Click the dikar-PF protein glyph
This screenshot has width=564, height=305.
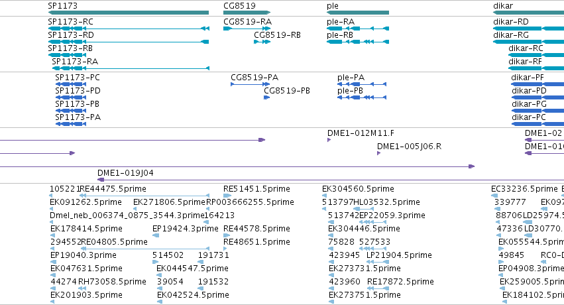pyautogui.click(x=537, y=84)
